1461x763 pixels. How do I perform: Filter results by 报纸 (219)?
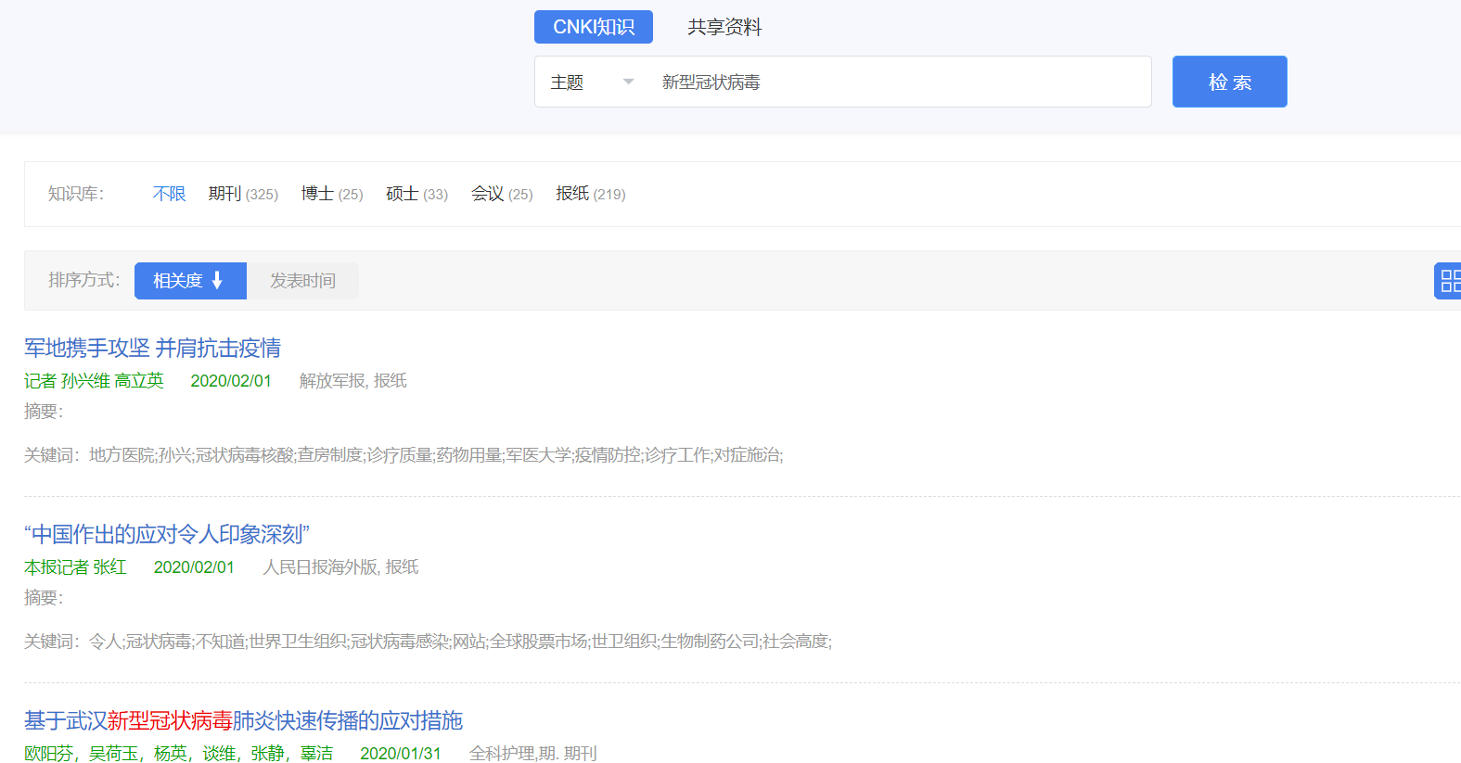click(590, 194)
